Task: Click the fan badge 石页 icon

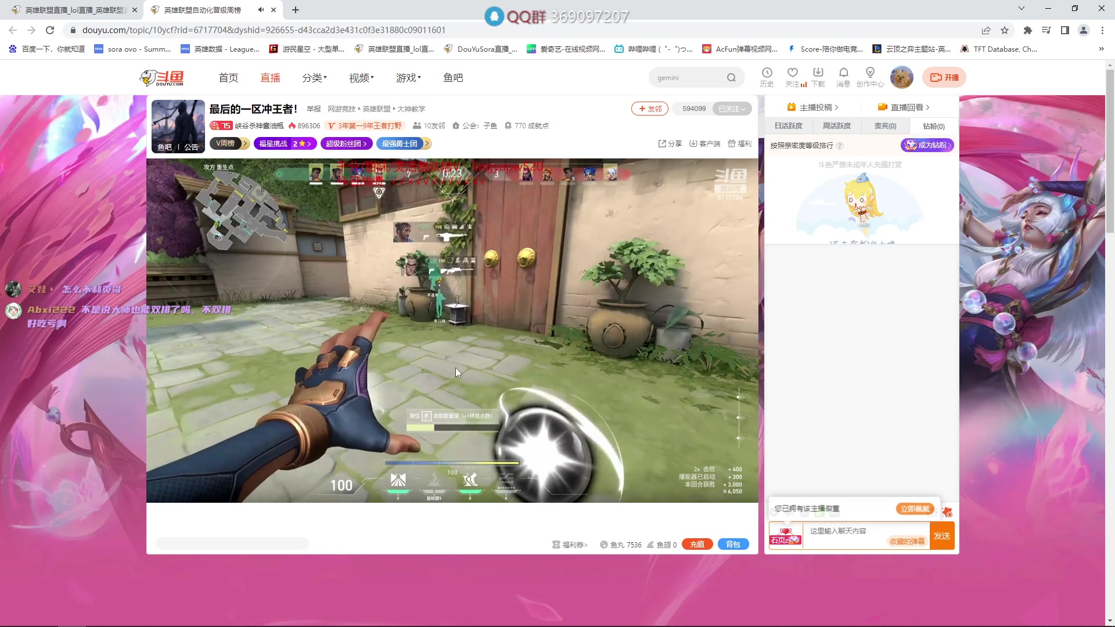Action: click(785, 536)
